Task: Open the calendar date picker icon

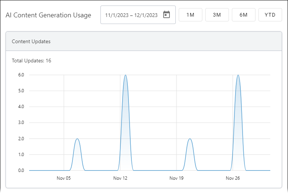Action: pos(167,15)
